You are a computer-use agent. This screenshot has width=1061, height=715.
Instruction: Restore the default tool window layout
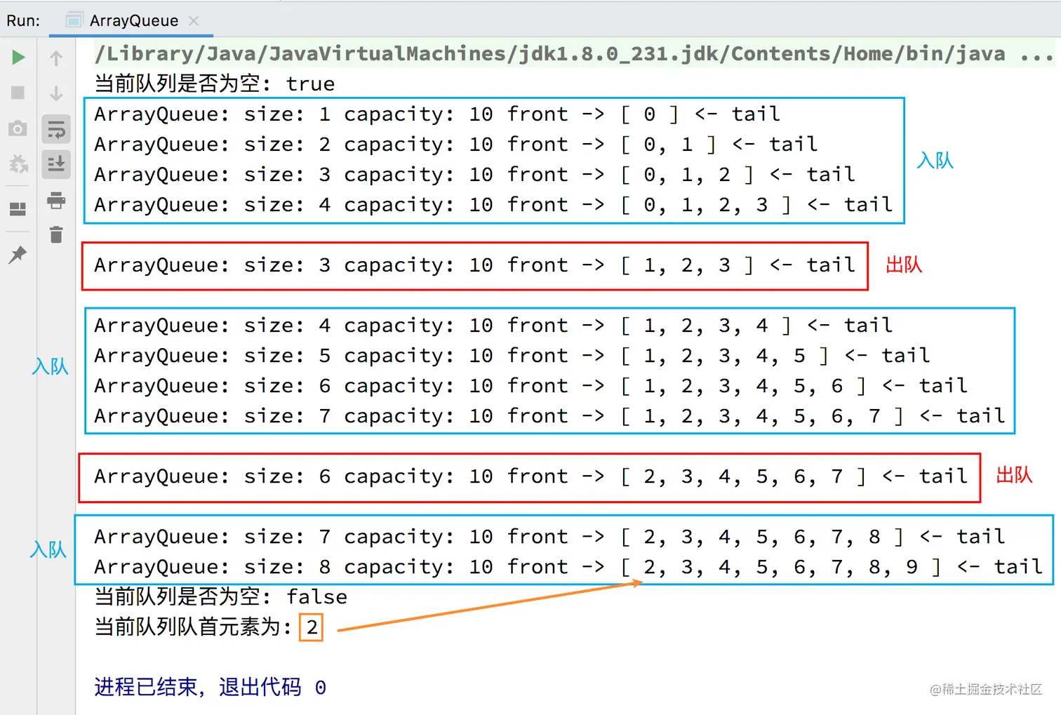coord(18,208)
